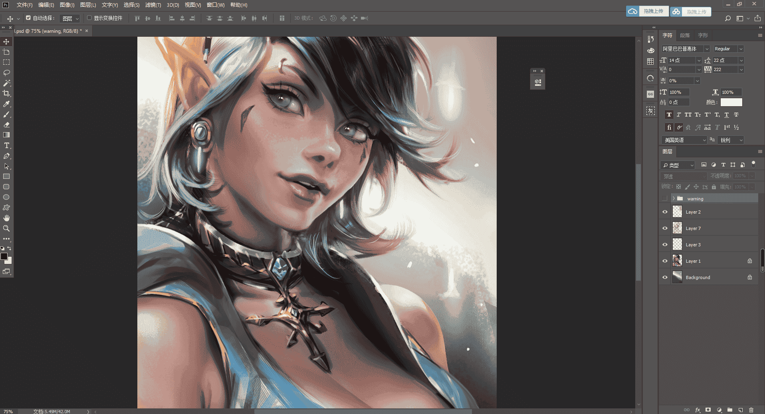Screen dimensions: 765x414
Task: Open the font family dropdown
Action: pyautogui.click(x=686, y=49)
